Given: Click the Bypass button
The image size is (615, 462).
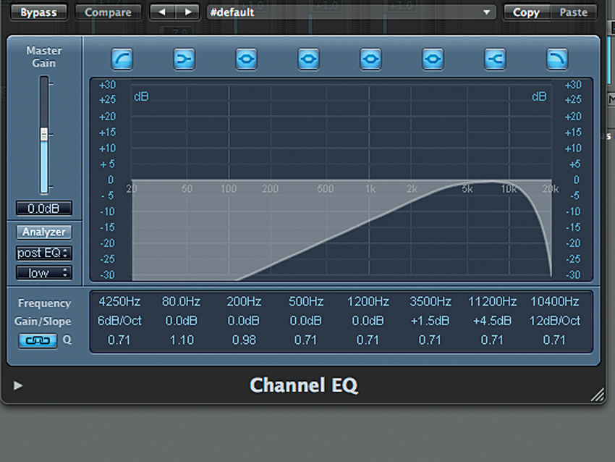Looking at the screenshot, I should [x=38, y=12].
